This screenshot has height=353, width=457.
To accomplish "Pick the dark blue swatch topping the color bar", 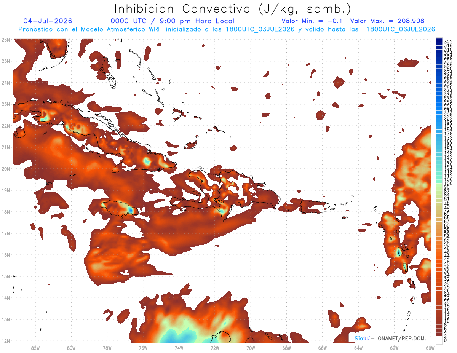I will (439, 40).
